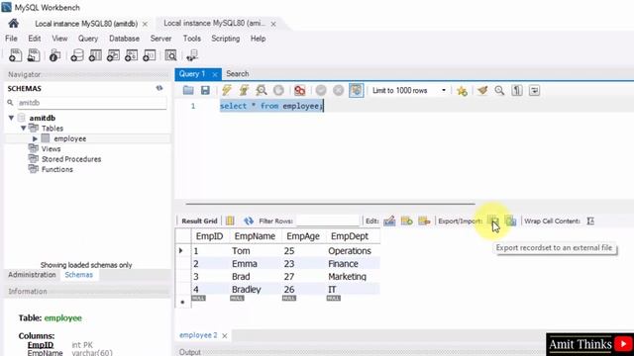Switch to the Search tab
Viewport: 634px width, 356px height.
[238, 74]
